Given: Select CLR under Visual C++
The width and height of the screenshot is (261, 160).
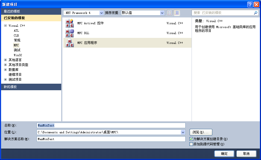Looking at the screenshot, I should (16, 35).
